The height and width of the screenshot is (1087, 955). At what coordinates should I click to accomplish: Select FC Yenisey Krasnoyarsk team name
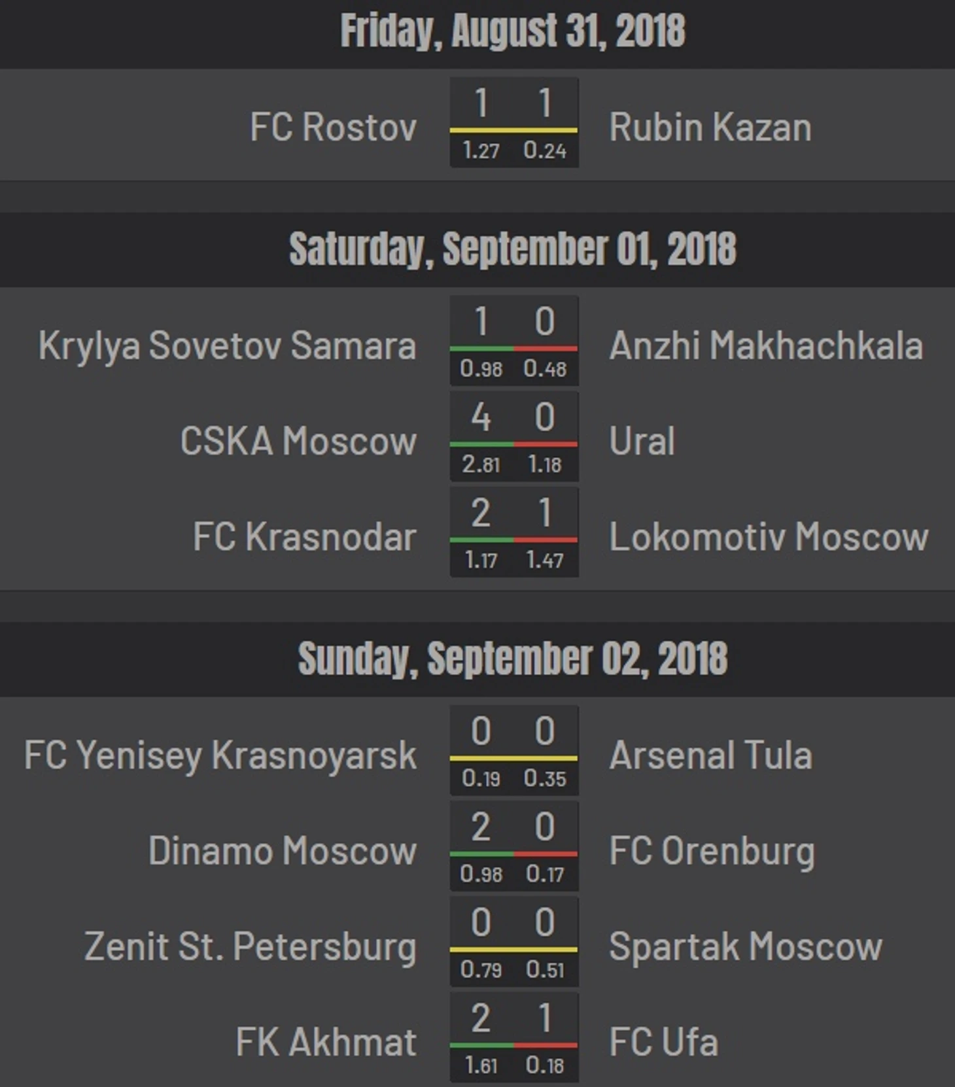[x=220, y=755]
